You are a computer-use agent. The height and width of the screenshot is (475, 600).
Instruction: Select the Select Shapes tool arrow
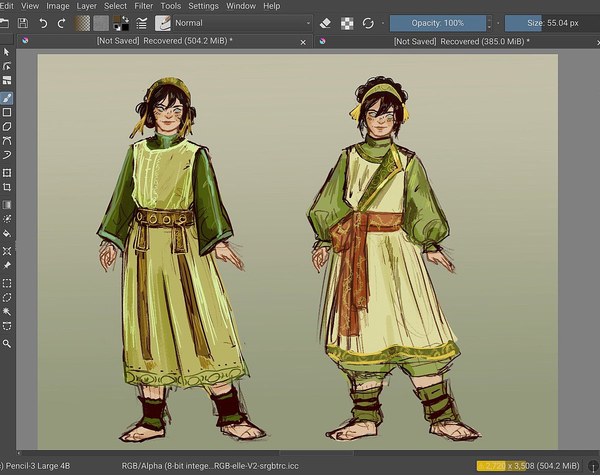[6, 51]
